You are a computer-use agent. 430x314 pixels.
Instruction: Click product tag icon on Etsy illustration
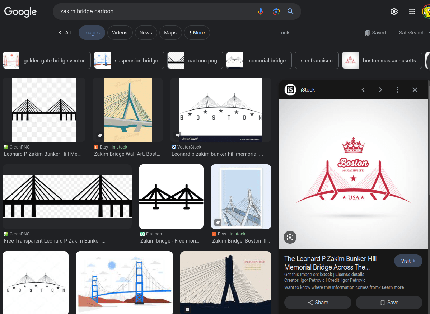(x=218, y=222)
